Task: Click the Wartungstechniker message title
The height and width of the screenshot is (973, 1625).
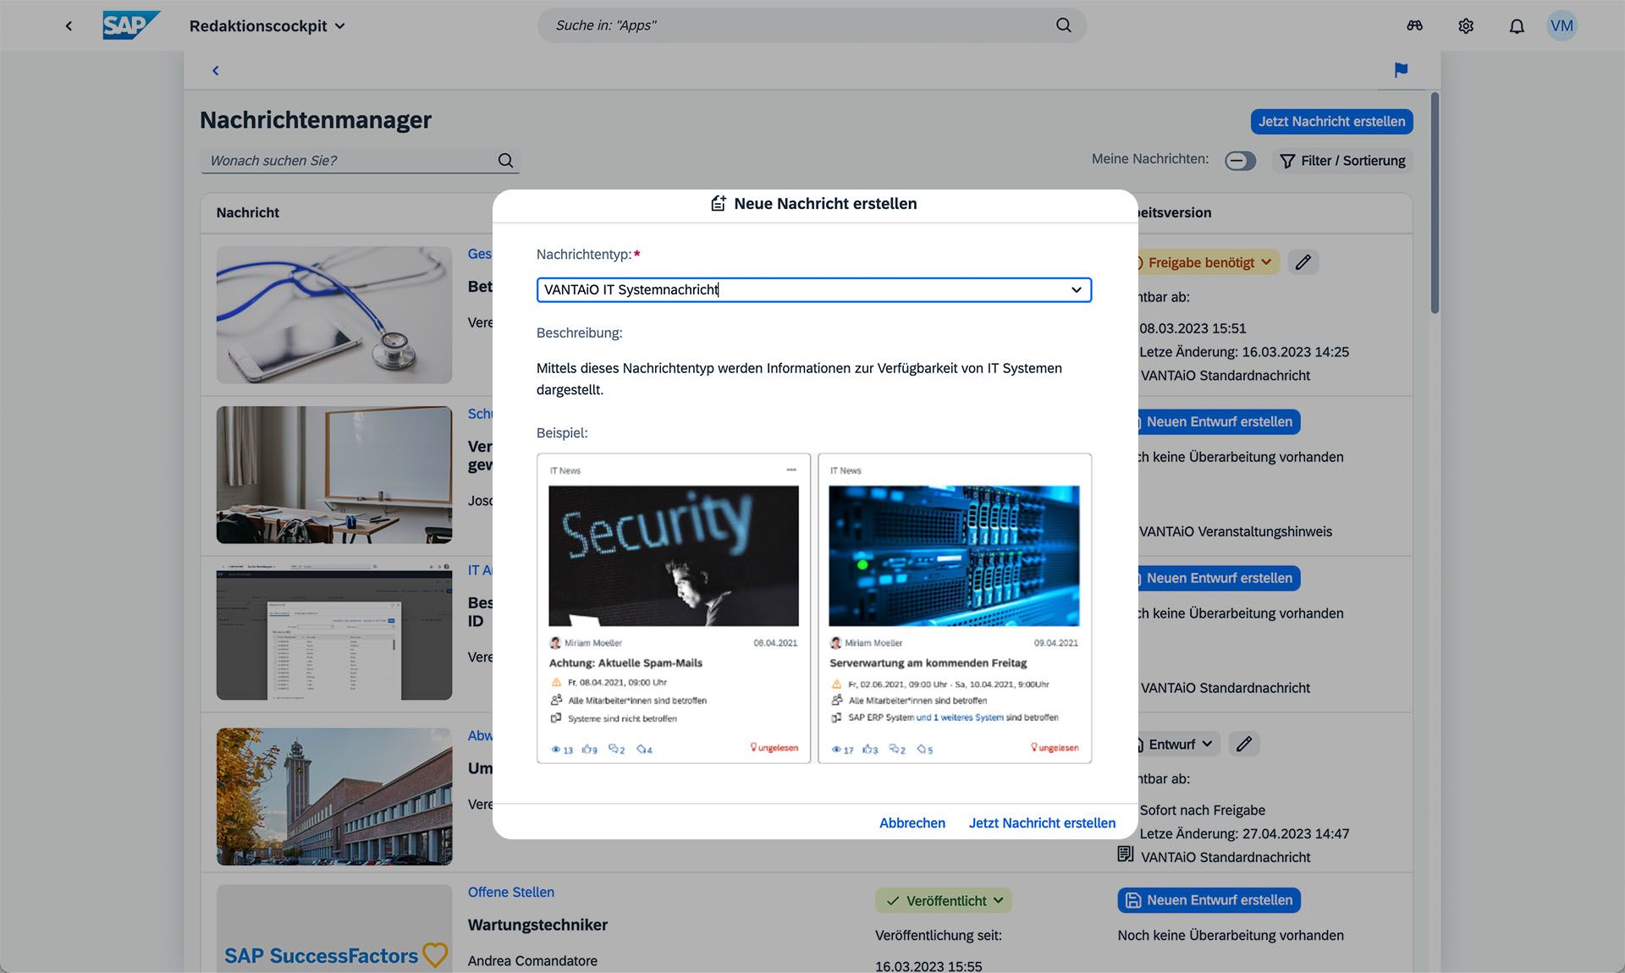Action: coord(537,925)
